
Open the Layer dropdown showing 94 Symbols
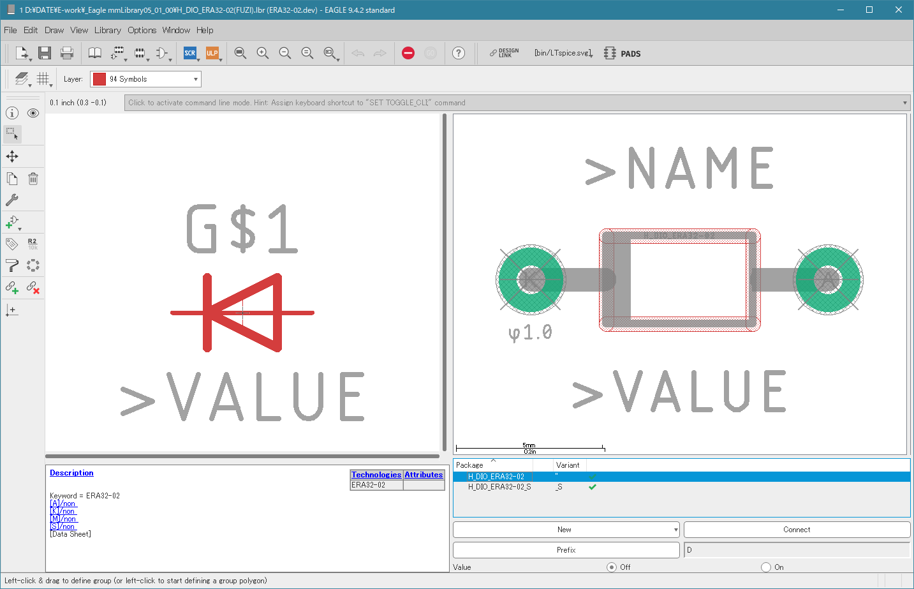(x=145, y=79)
